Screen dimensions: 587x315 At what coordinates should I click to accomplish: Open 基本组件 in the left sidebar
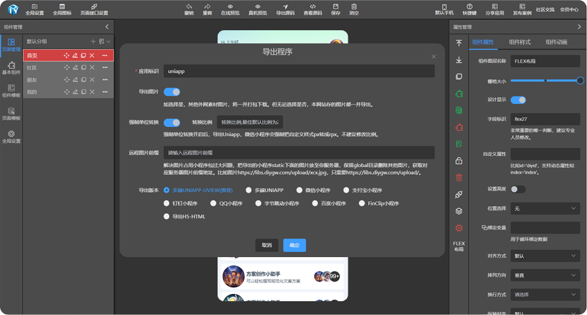[11, 68]
